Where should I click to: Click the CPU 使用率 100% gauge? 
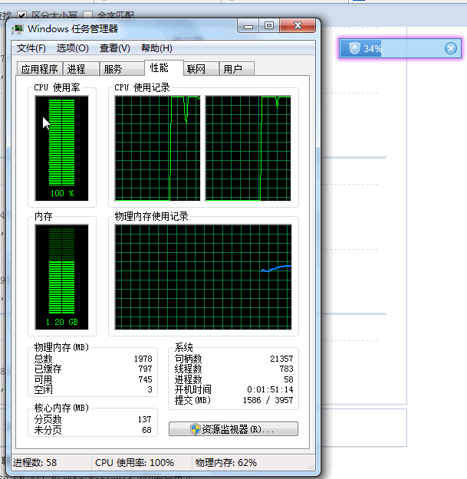coord(62,149)
